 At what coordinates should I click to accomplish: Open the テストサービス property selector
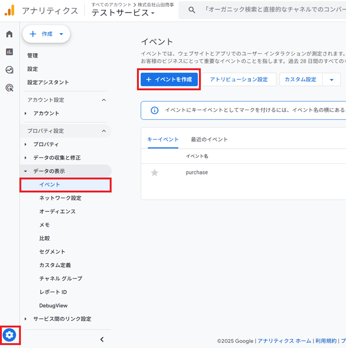pos(123,13)
